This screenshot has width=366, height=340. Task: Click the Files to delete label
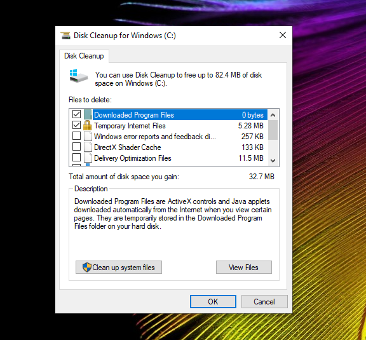click(90, 100)
